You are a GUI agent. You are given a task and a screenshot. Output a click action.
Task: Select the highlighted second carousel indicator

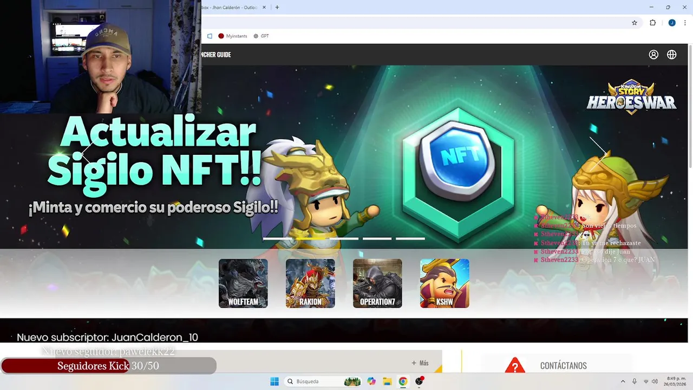pyautogui.click(x=311, y=238)
